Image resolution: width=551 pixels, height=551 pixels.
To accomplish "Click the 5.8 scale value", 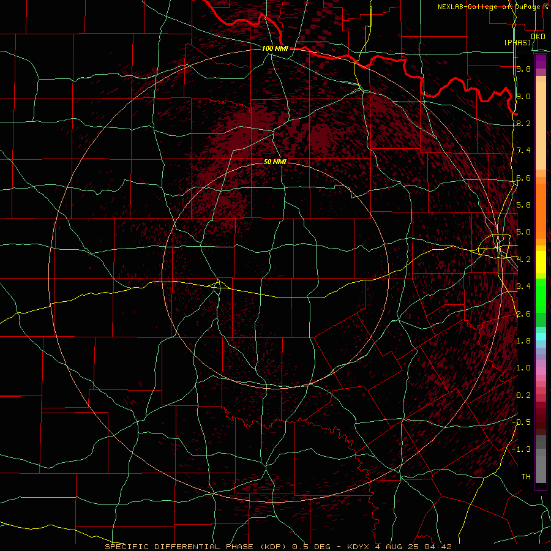I will [x=523, y=205].
